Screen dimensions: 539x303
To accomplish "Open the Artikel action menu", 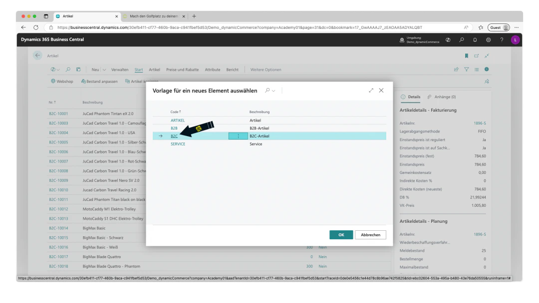I will (x=154, y=70).
